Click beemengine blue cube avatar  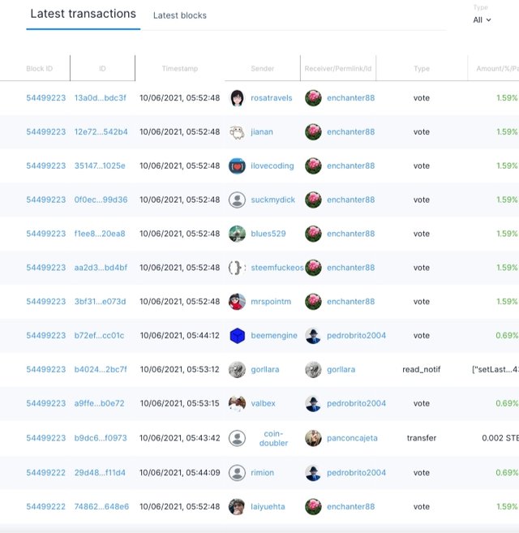click(237, 336)
